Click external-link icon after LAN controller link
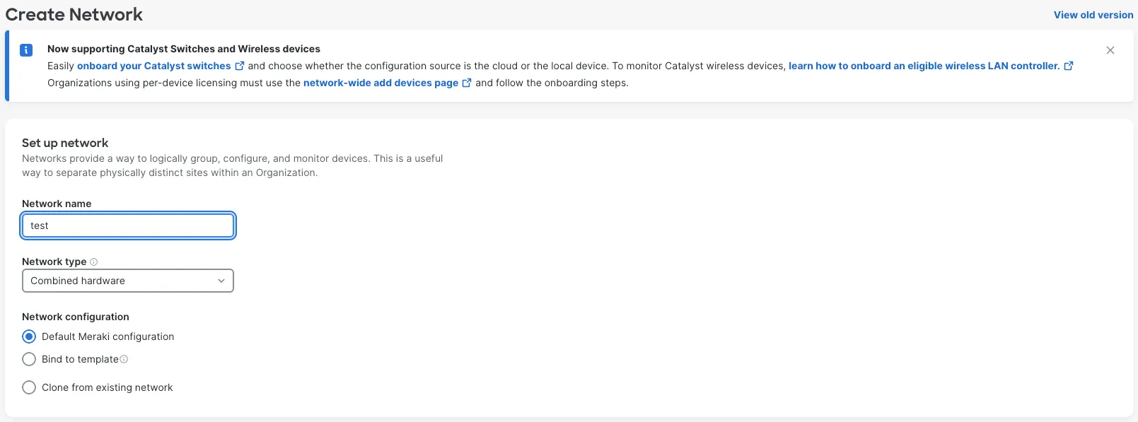 (x=1069, y=66)
